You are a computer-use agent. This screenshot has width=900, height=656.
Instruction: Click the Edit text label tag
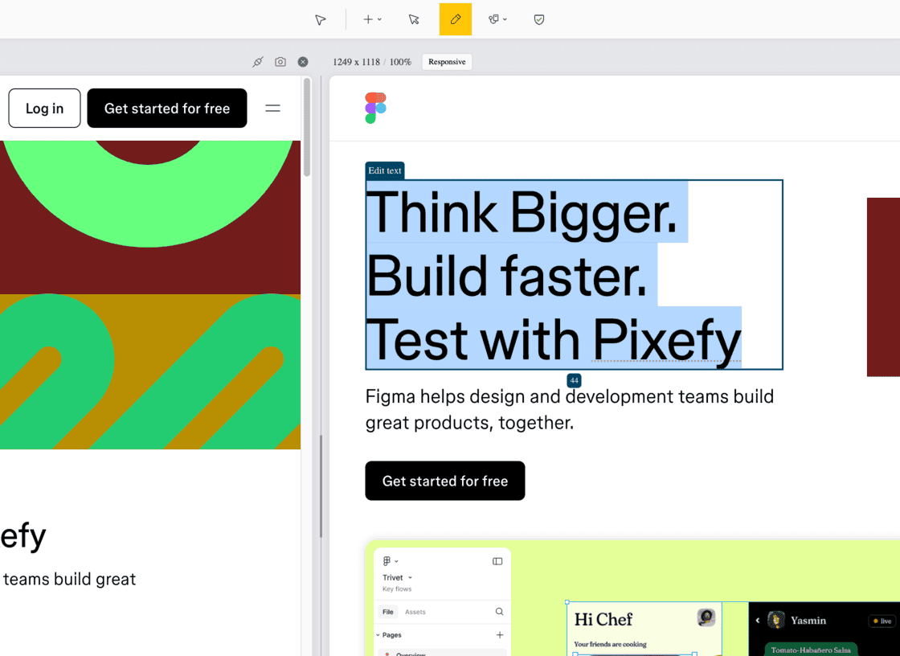tap(385, 170)
